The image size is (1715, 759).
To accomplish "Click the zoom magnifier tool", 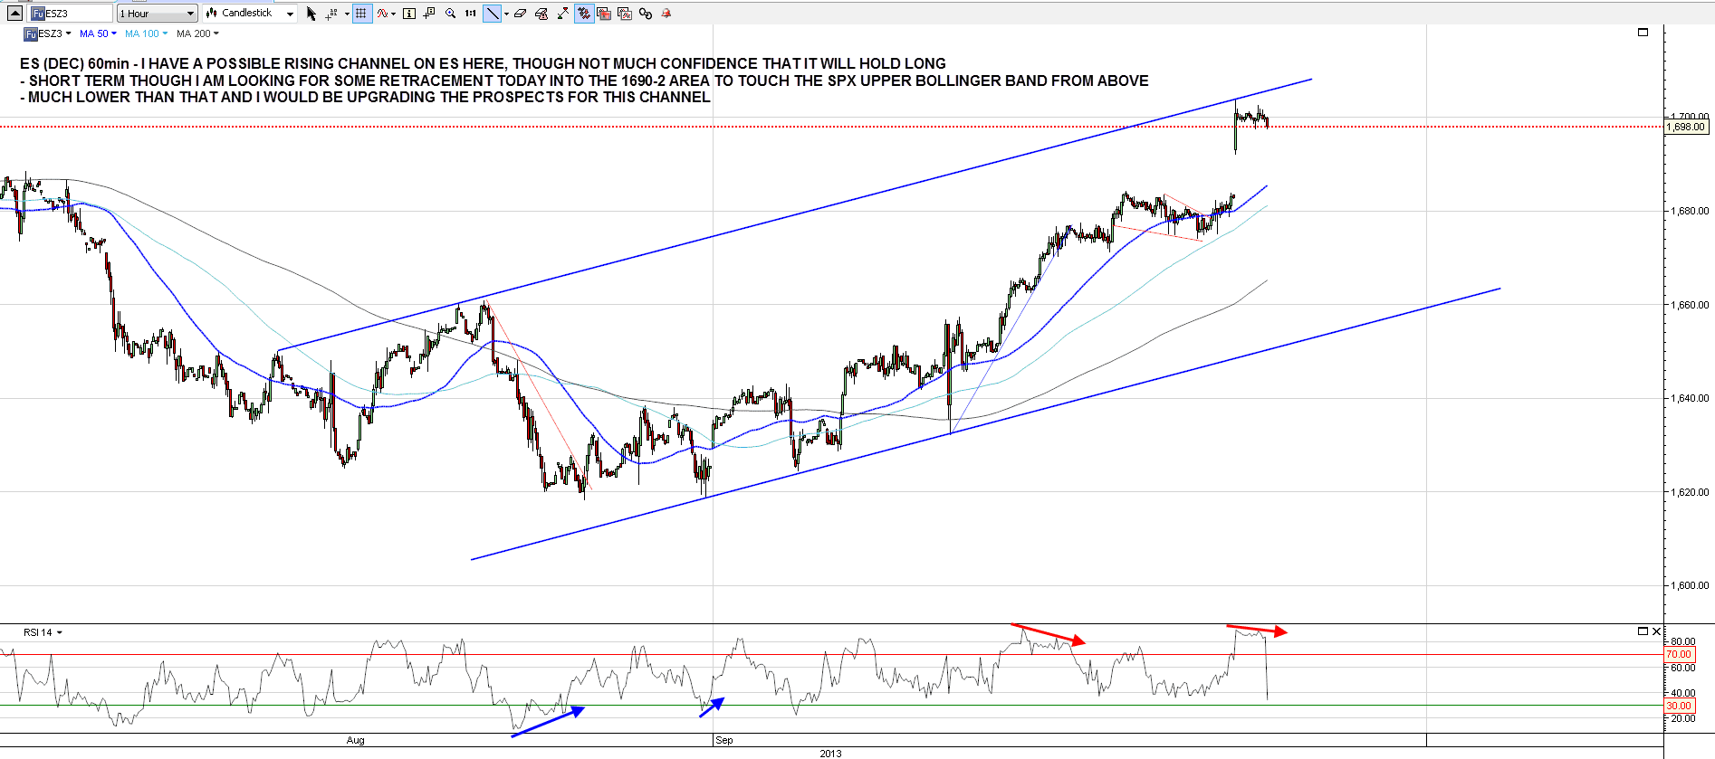I will [450, 14].
